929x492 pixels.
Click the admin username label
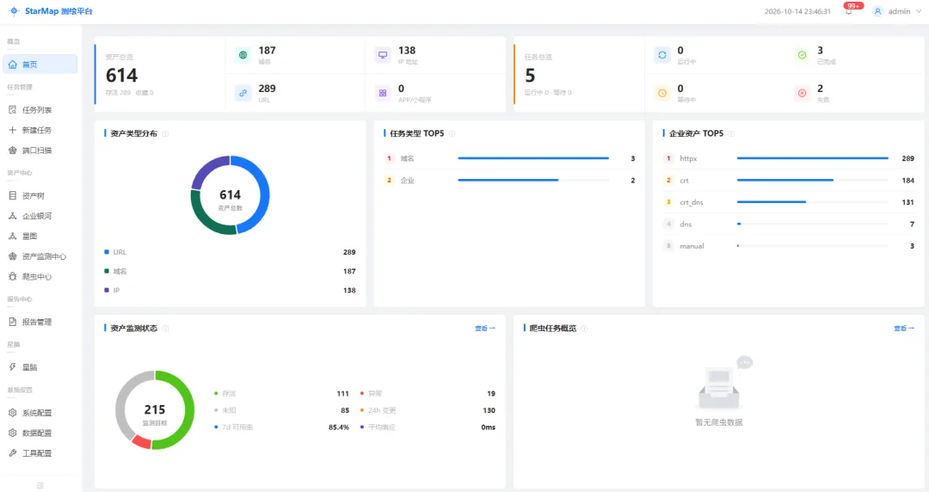(x=899, y=11)
